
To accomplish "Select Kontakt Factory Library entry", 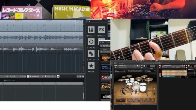I will (x=105, y=67).
